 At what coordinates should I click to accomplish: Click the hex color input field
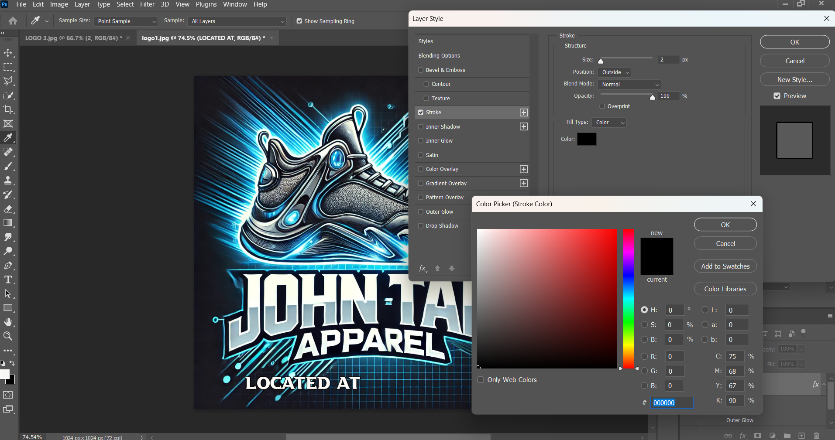pos(671,403)
